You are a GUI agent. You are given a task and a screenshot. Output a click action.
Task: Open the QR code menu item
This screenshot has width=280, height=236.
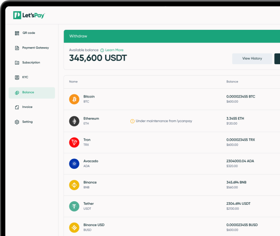click(28, 33)
